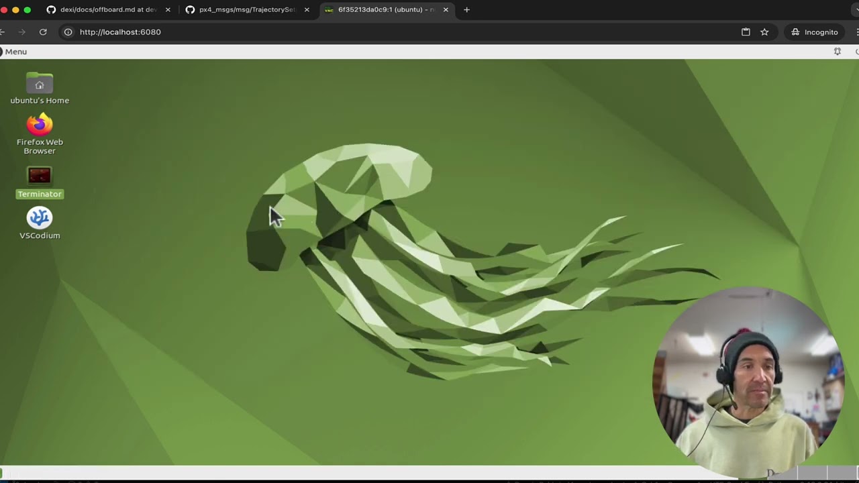The height and width of the screenshot is (483, 859).
Task: Open the Terminator desktop icon
Action: pos(40,182)
